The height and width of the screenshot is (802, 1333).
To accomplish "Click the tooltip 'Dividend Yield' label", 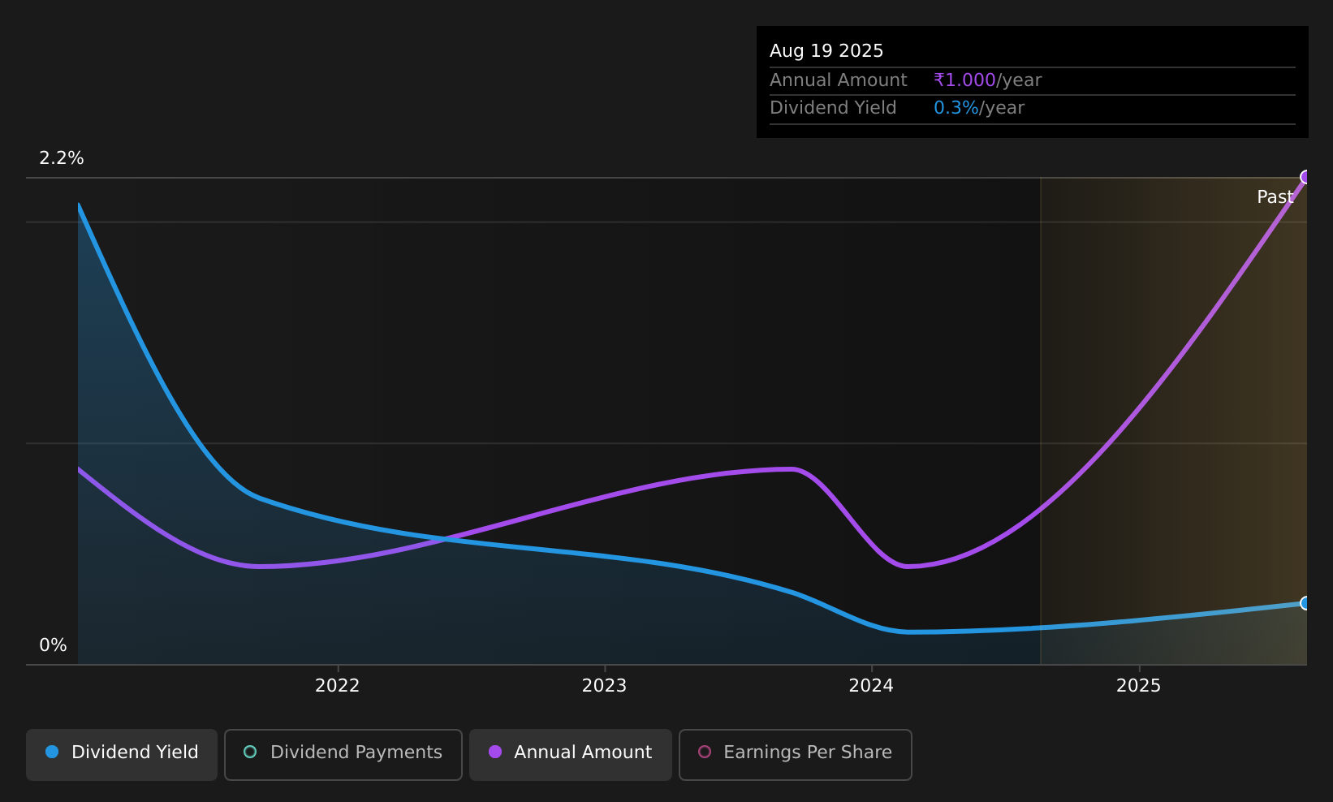I will [x=833, y=108].
